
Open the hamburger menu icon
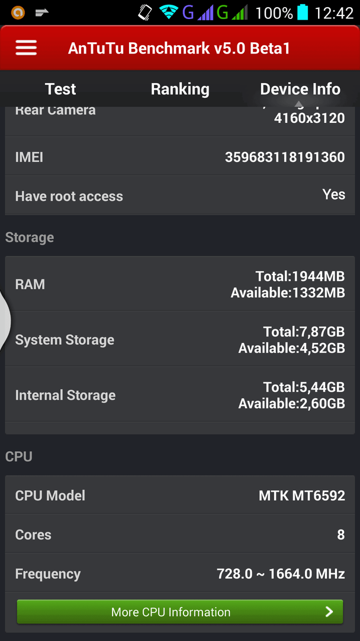point(26,48)
